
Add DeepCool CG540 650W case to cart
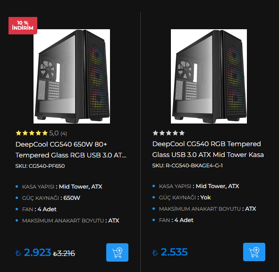117,252
